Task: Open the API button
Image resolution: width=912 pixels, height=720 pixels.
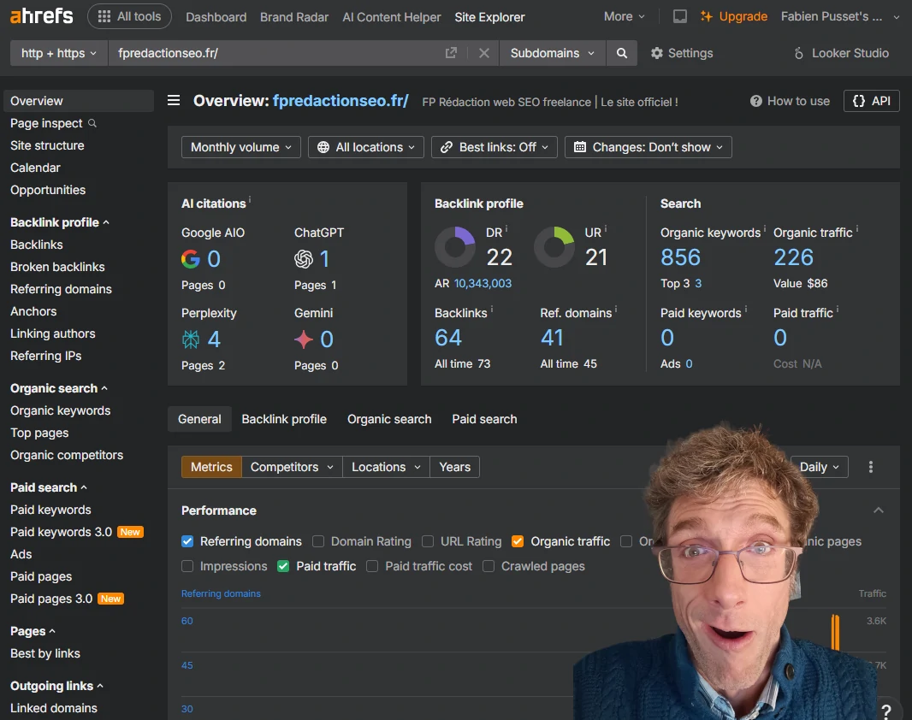Action: pos(871,101)
